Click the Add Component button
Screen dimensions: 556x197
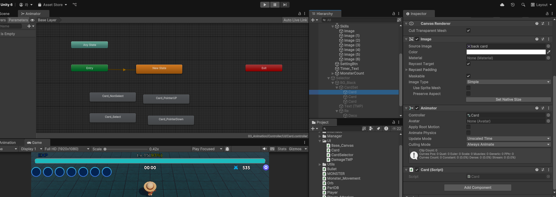pyautogui.click(x=478, y=188)
